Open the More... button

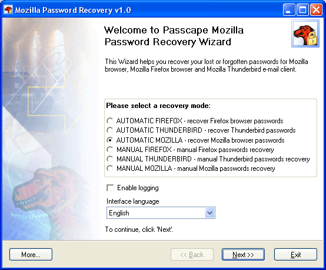click(x=31, y=255)
